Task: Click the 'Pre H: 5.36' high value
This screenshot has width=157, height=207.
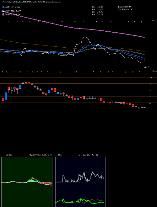Action: click(x=98, y=9)
